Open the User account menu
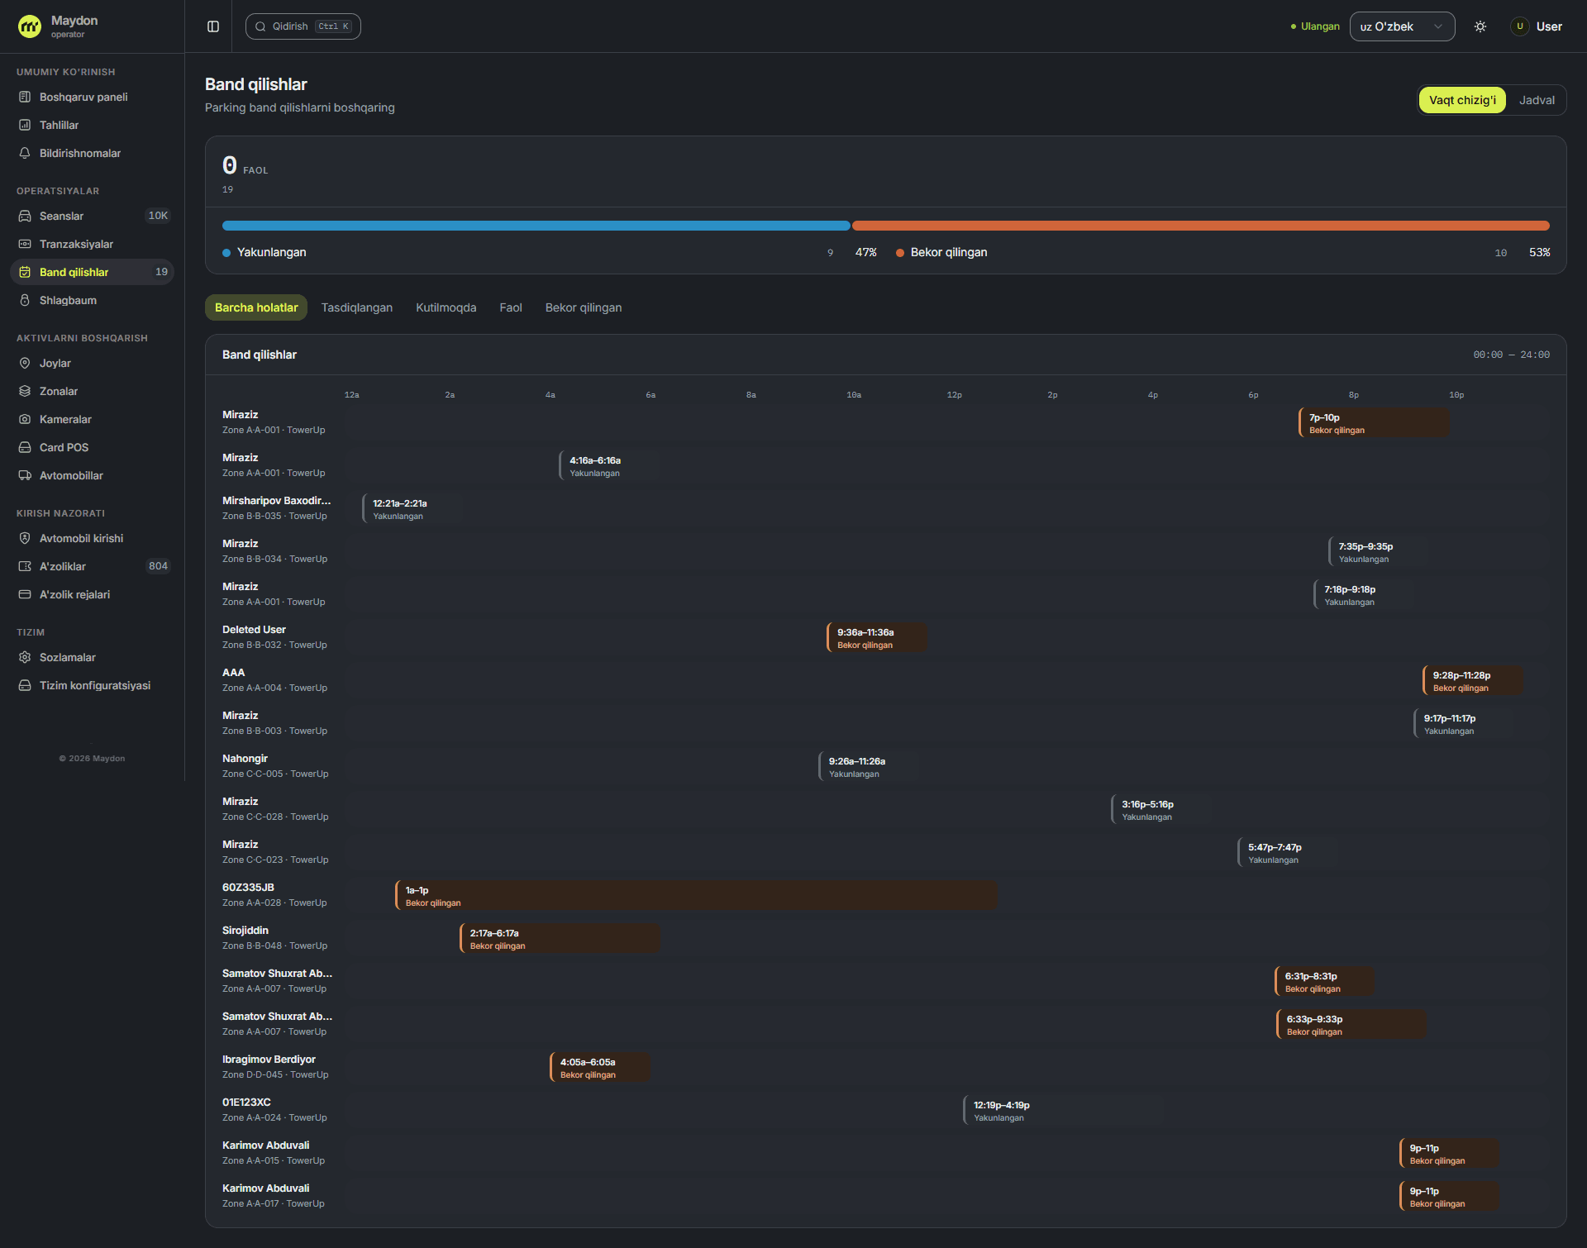 1537,26
